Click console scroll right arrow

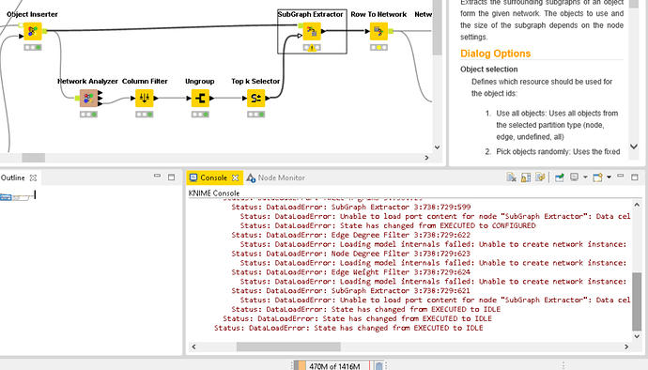point(626,347)
